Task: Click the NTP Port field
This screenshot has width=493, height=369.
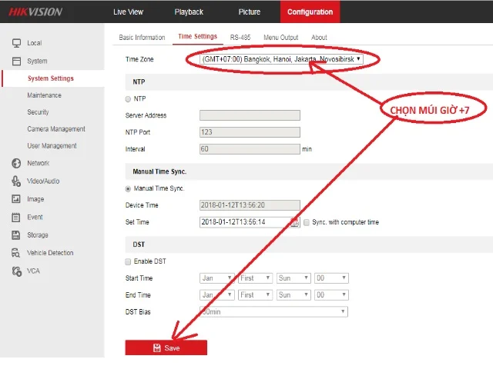Action: coord(250,132)
